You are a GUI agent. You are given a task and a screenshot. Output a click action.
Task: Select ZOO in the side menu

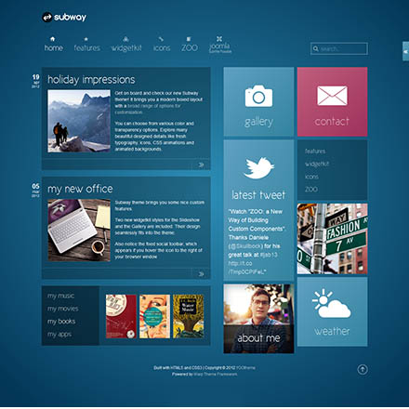point(311,190)
